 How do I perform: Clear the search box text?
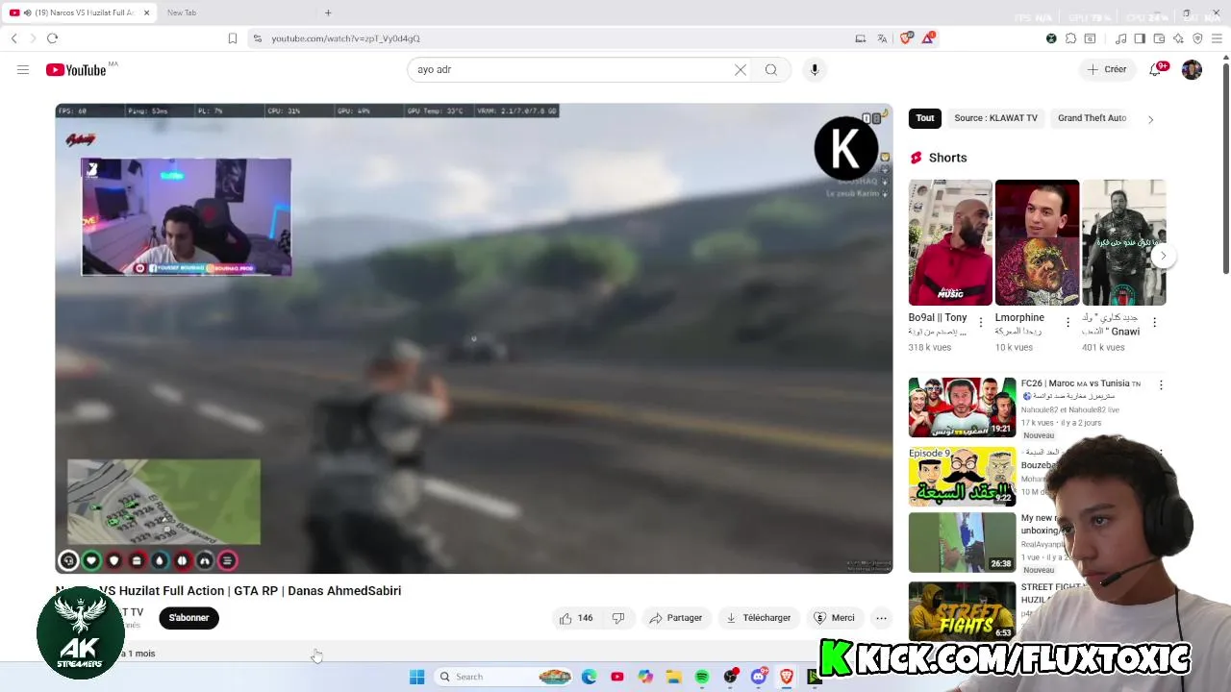[x=741, y=69]
